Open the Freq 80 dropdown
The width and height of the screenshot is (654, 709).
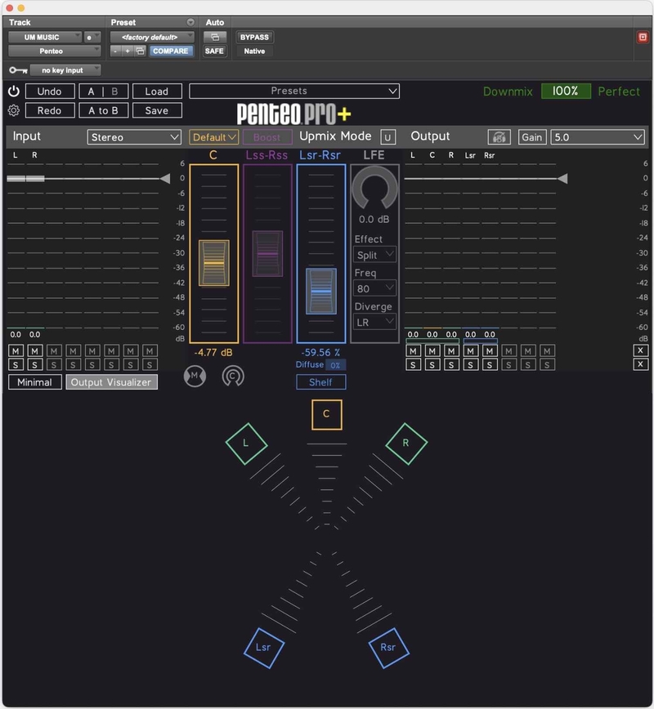click(x=374, y=288)
